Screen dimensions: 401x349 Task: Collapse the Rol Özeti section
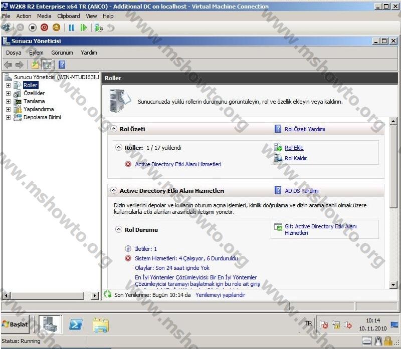(x=114, y=129)
